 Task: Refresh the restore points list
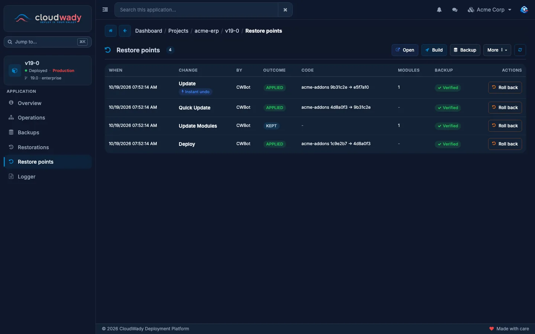tap(520, 50)
